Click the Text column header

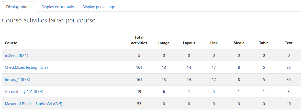tap(289, 43)
